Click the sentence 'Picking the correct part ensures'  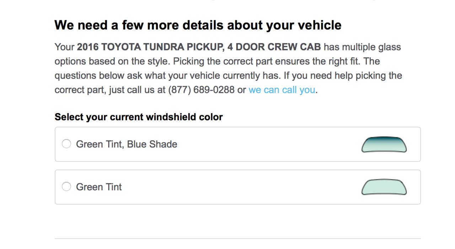click(242, 62)
